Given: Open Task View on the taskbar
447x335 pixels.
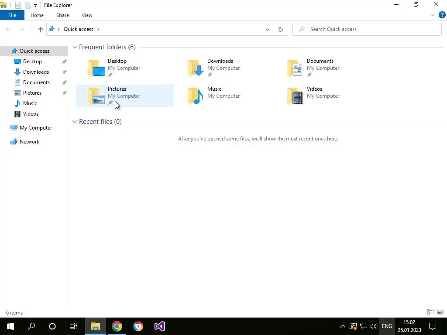Looking at the screenshot, I should click(73, 326).
